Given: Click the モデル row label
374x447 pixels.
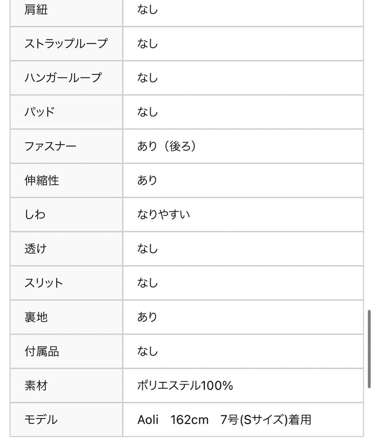Looking at the screenshot, I should (41, 420).
